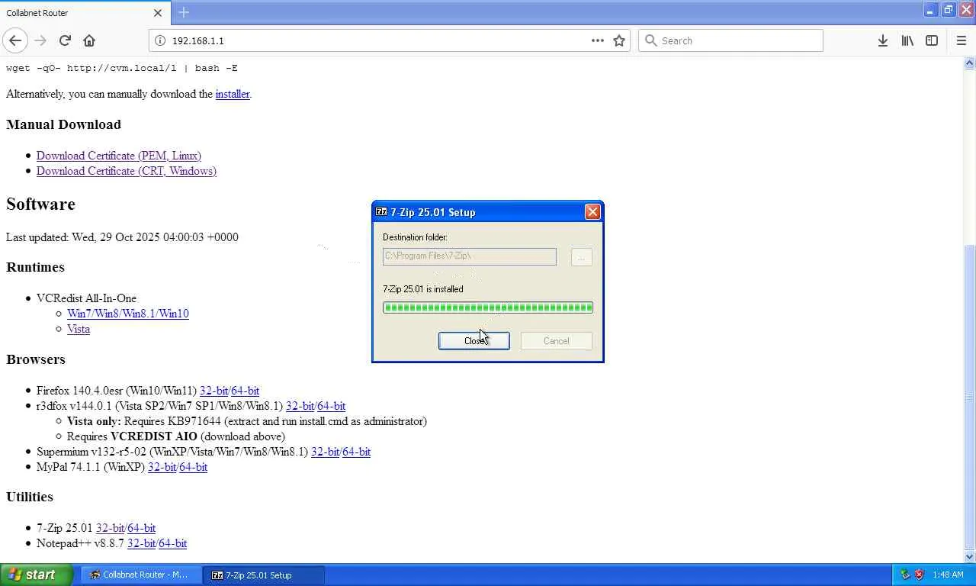Download 7-Zip 25.01 64-bit link
This screenshot has height=586, width=976.
[141, 528]
